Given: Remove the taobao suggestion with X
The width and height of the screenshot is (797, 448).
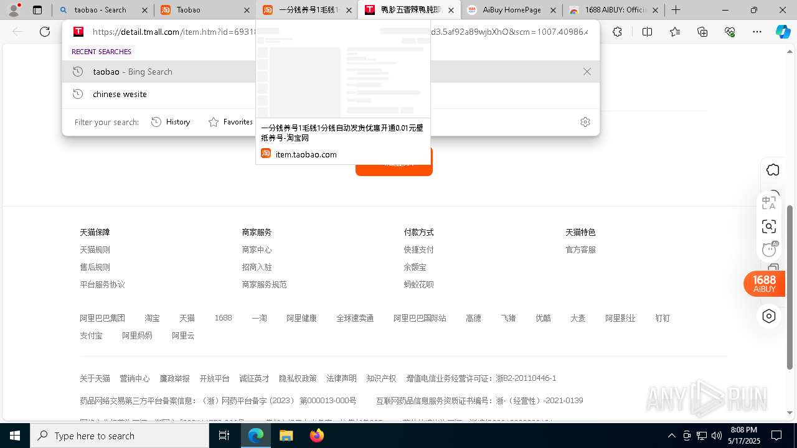Looking at the screenshot, I should click(587, 72).
